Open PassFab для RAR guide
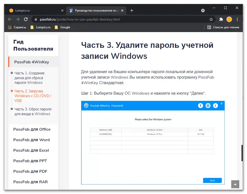This screenshot has height=194, width=247. 30,182
